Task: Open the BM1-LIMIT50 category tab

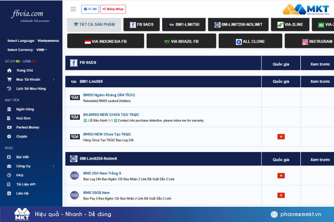Action: point(184,24)
